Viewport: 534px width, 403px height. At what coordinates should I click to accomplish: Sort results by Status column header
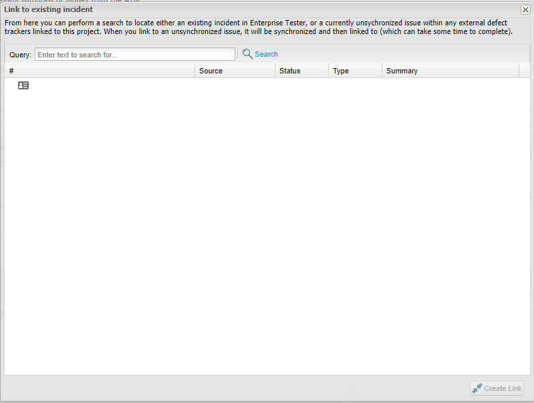click(x=301, y=71)
